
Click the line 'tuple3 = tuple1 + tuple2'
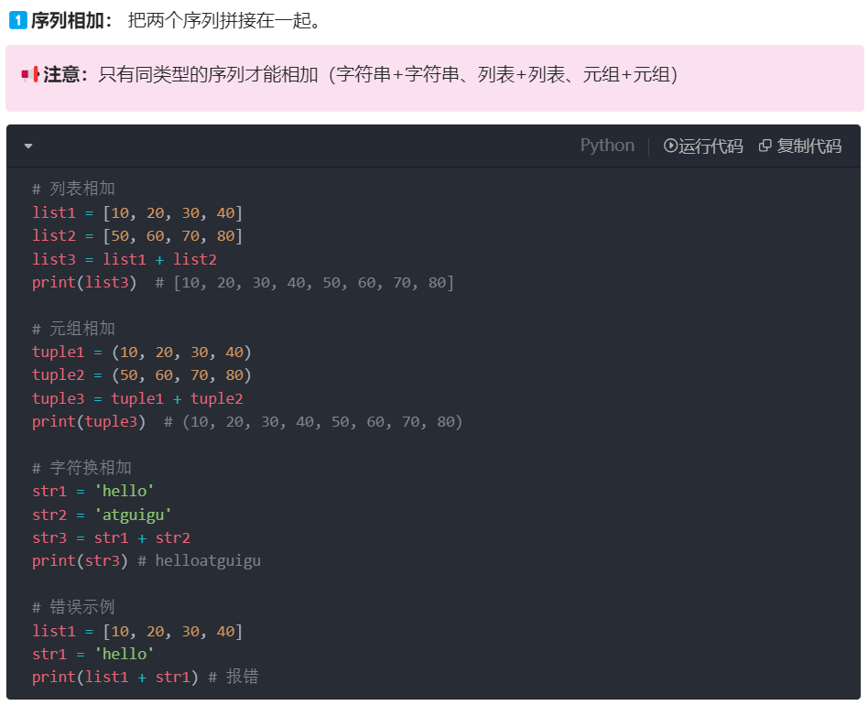click(137, 398)
